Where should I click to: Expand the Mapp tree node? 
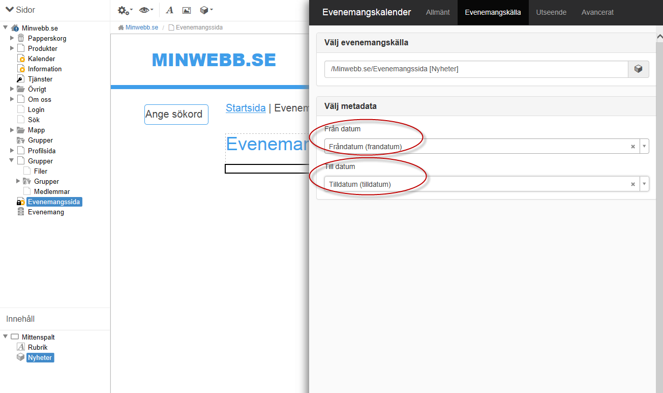(x=12, y=130)
